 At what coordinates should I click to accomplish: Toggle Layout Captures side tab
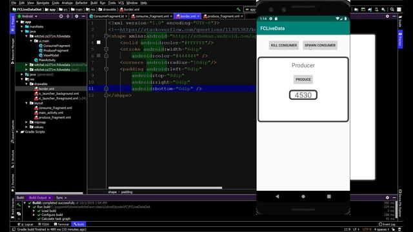(x=12, y=131)
